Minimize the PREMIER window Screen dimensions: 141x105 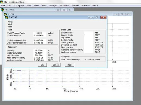58,10
